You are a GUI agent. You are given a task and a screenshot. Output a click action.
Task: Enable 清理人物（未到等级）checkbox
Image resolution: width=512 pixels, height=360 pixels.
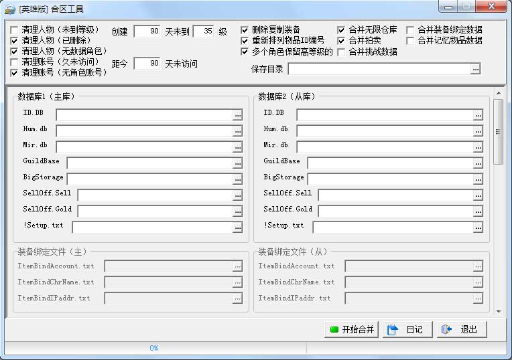point(14,30)
